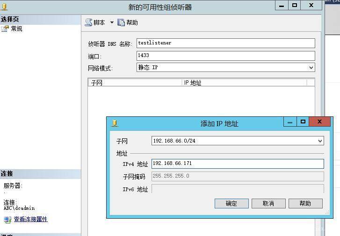The width and height of the screenshot is (340, 236).
Task: Close the 添加 IP 地址 dialog
Action: point(320,122)
